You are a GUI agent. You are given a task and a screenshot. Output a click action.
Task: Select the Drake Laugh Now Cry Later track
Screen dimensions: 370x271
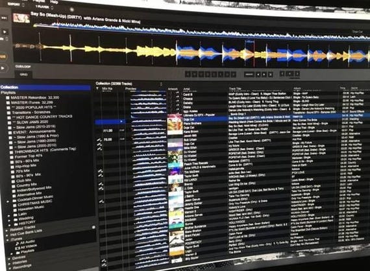[232, 106]
